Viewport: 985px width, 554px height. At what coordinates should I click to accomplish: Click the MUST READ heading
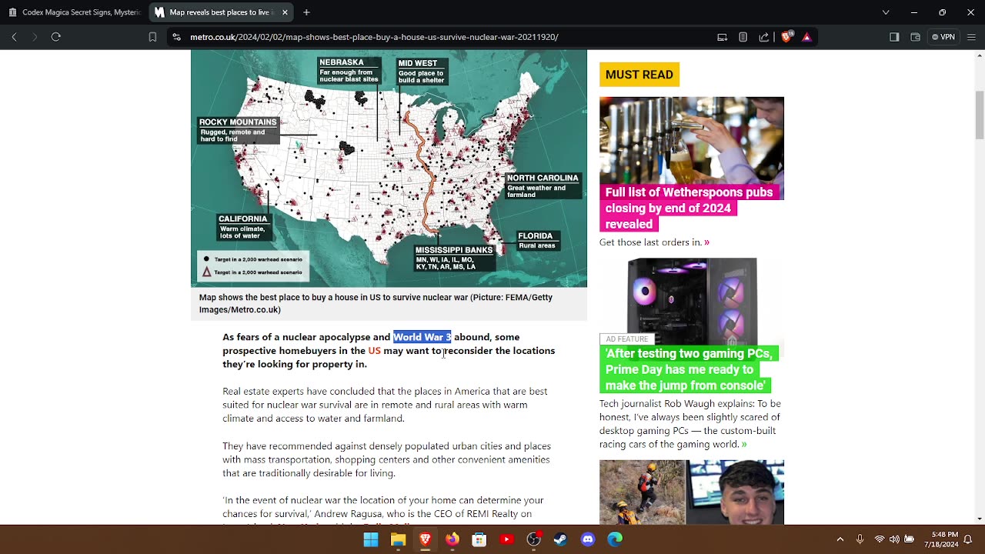[639, 75]
